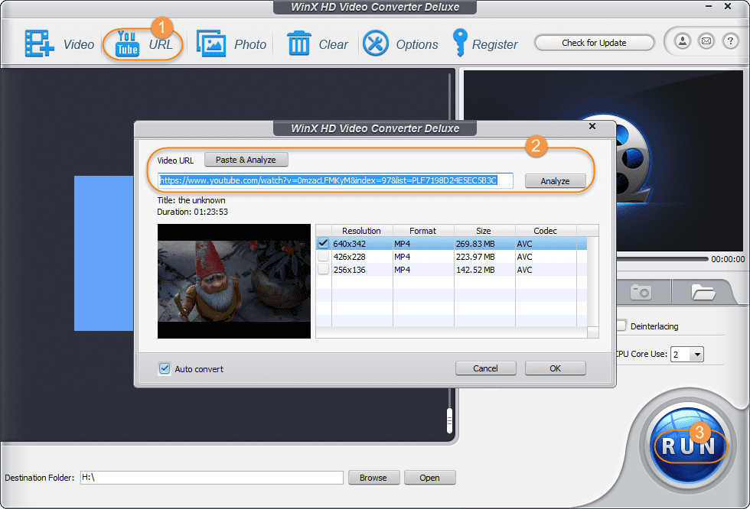Select the 223.97 MB size cell

tap(484, 256)
